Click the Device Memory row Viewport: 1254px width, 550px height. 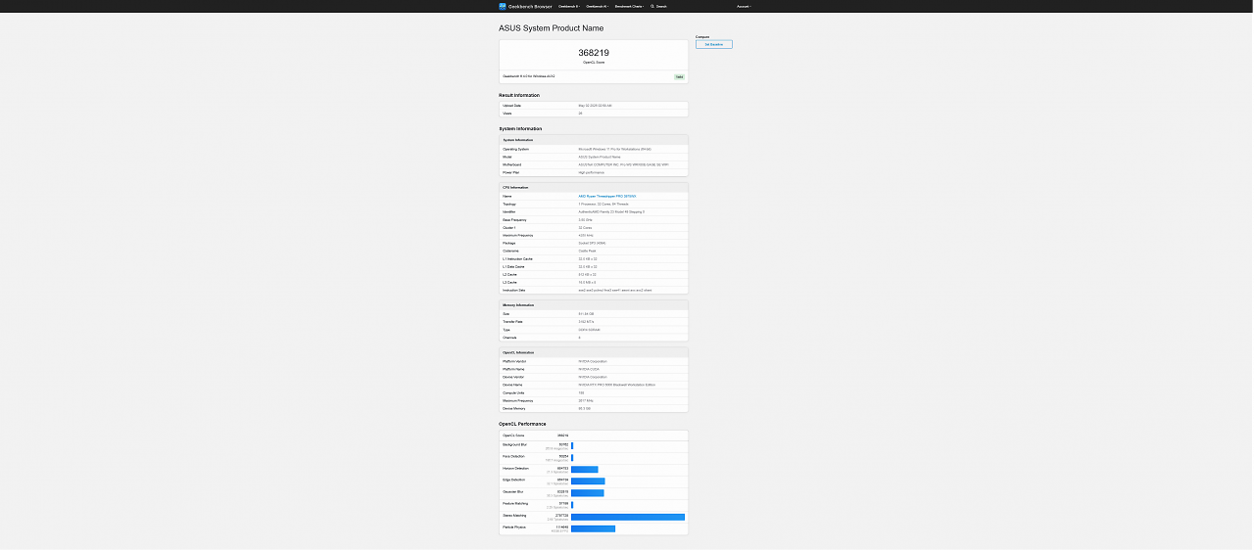coord(594,408)
